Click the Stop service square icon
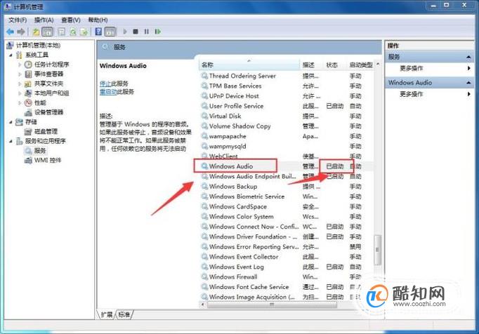 [136, 32]
